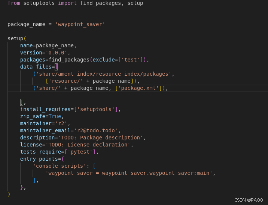The width and height of the screenshot is (268, 205).
Task: Click the final closing parenthesis of setup
Action: pyautogui.click(x=9, y=194)
